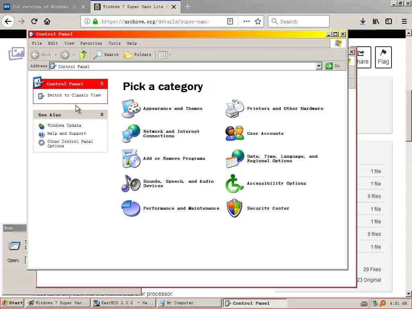Open the File menu
The width and height of the screenshot is (412, 309).
point(37,43)
